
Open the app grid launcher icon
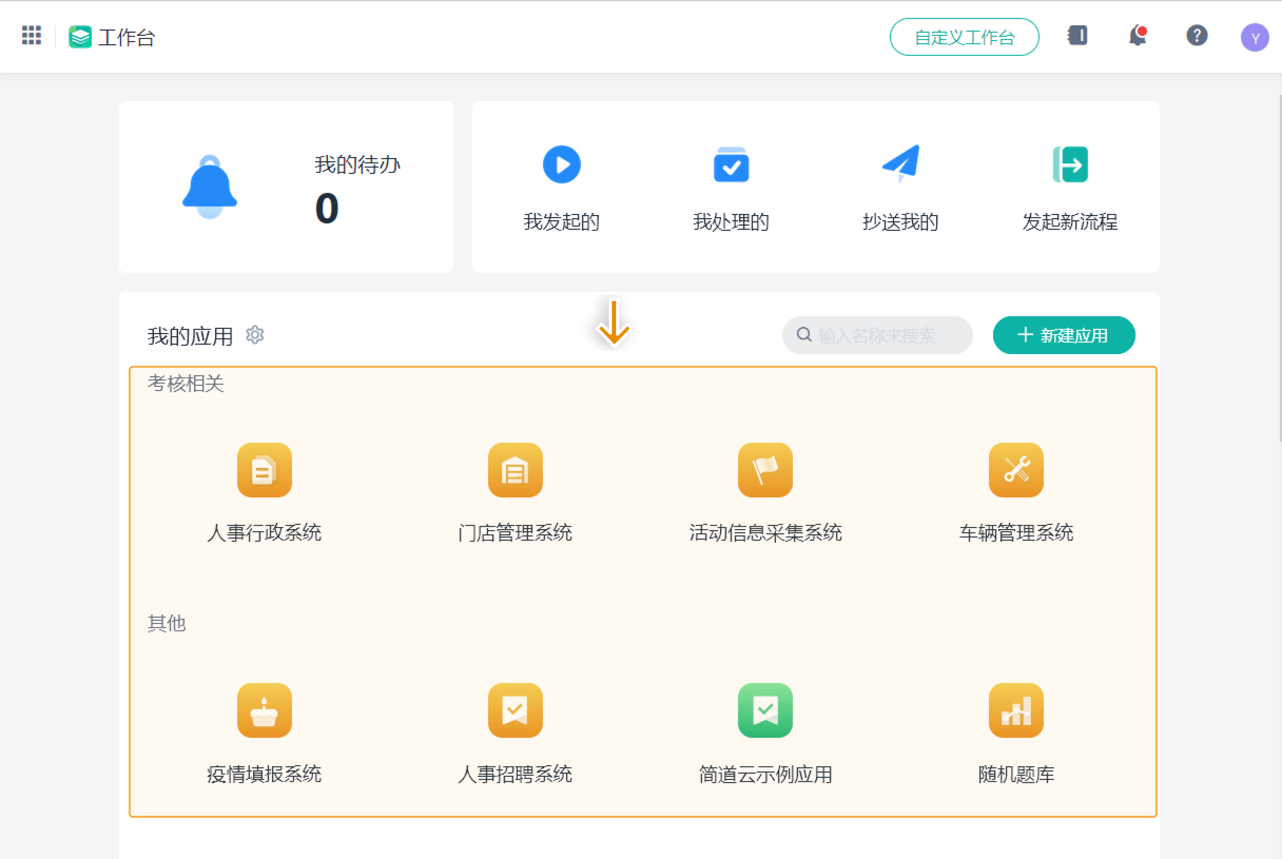click(x=31, y=36)
